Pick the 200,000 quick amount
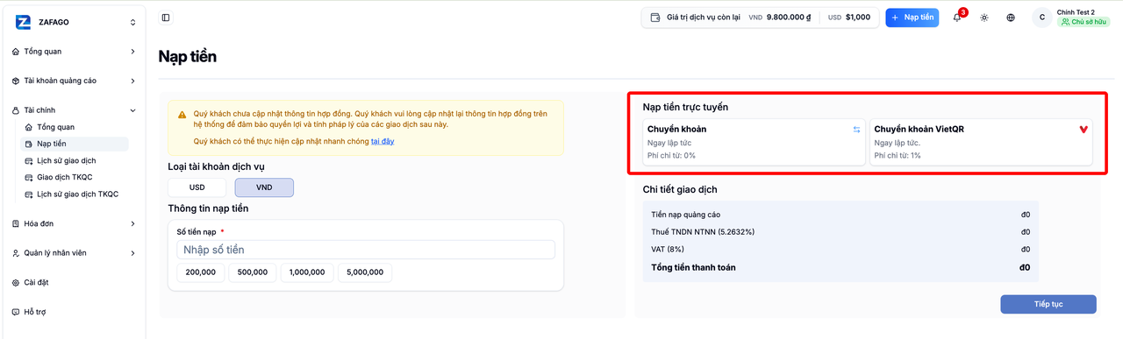 [x=201, y=272]
